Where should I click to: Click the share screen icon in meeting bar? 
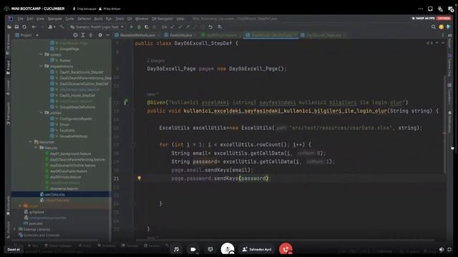(210, 249)
